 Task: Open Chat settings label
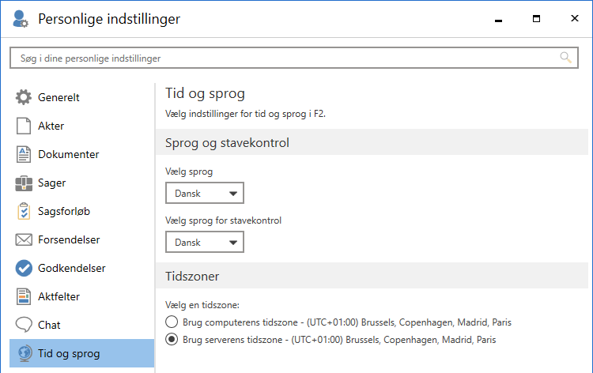[49, 325]
